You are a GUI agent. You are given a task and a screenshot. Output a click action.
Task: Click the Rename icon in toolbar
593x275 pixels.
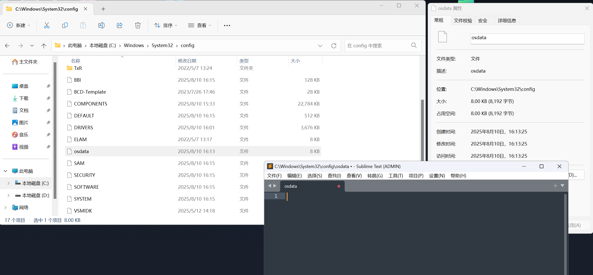tap(101, 25)
